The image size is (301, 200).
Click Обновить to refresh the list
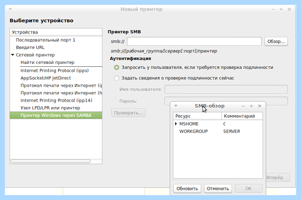pyautogui.click(x=187, y=188)
